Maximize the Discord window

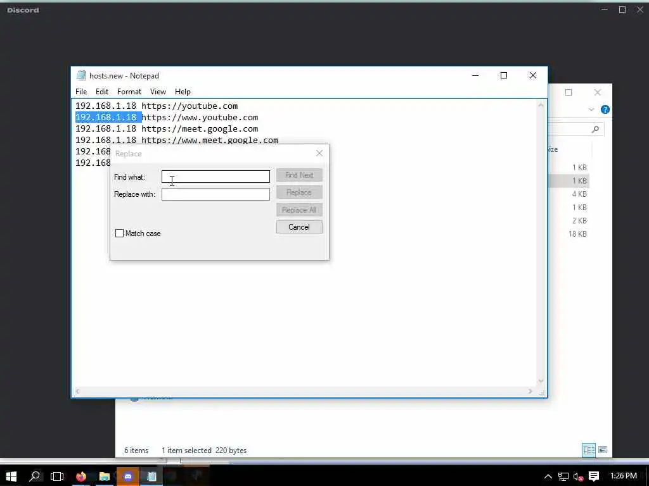point(622,9)
